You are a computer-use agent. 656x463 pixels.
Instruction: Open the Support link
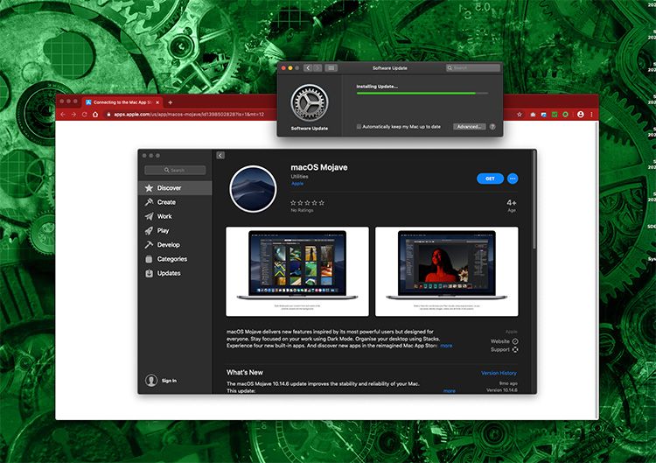504,349
